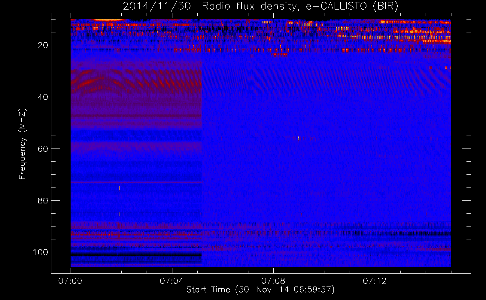Click the '07:12' time tick label
The width and height of the screenshot is (486, 300).
coord(375,281)
